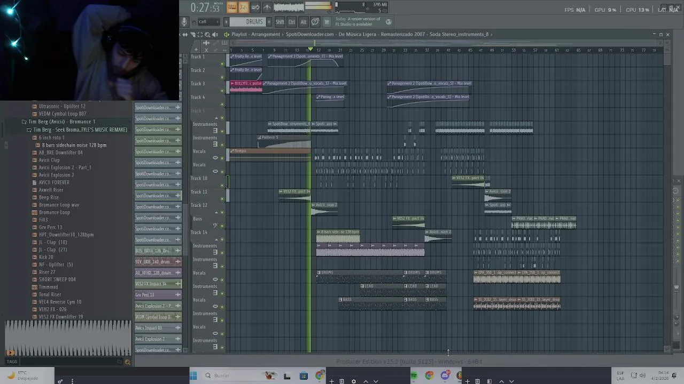Select the playback speaker tool in Playlist toolbar
Image resolution: width=684 pixels, height=384 pixels.
point(215,34)
